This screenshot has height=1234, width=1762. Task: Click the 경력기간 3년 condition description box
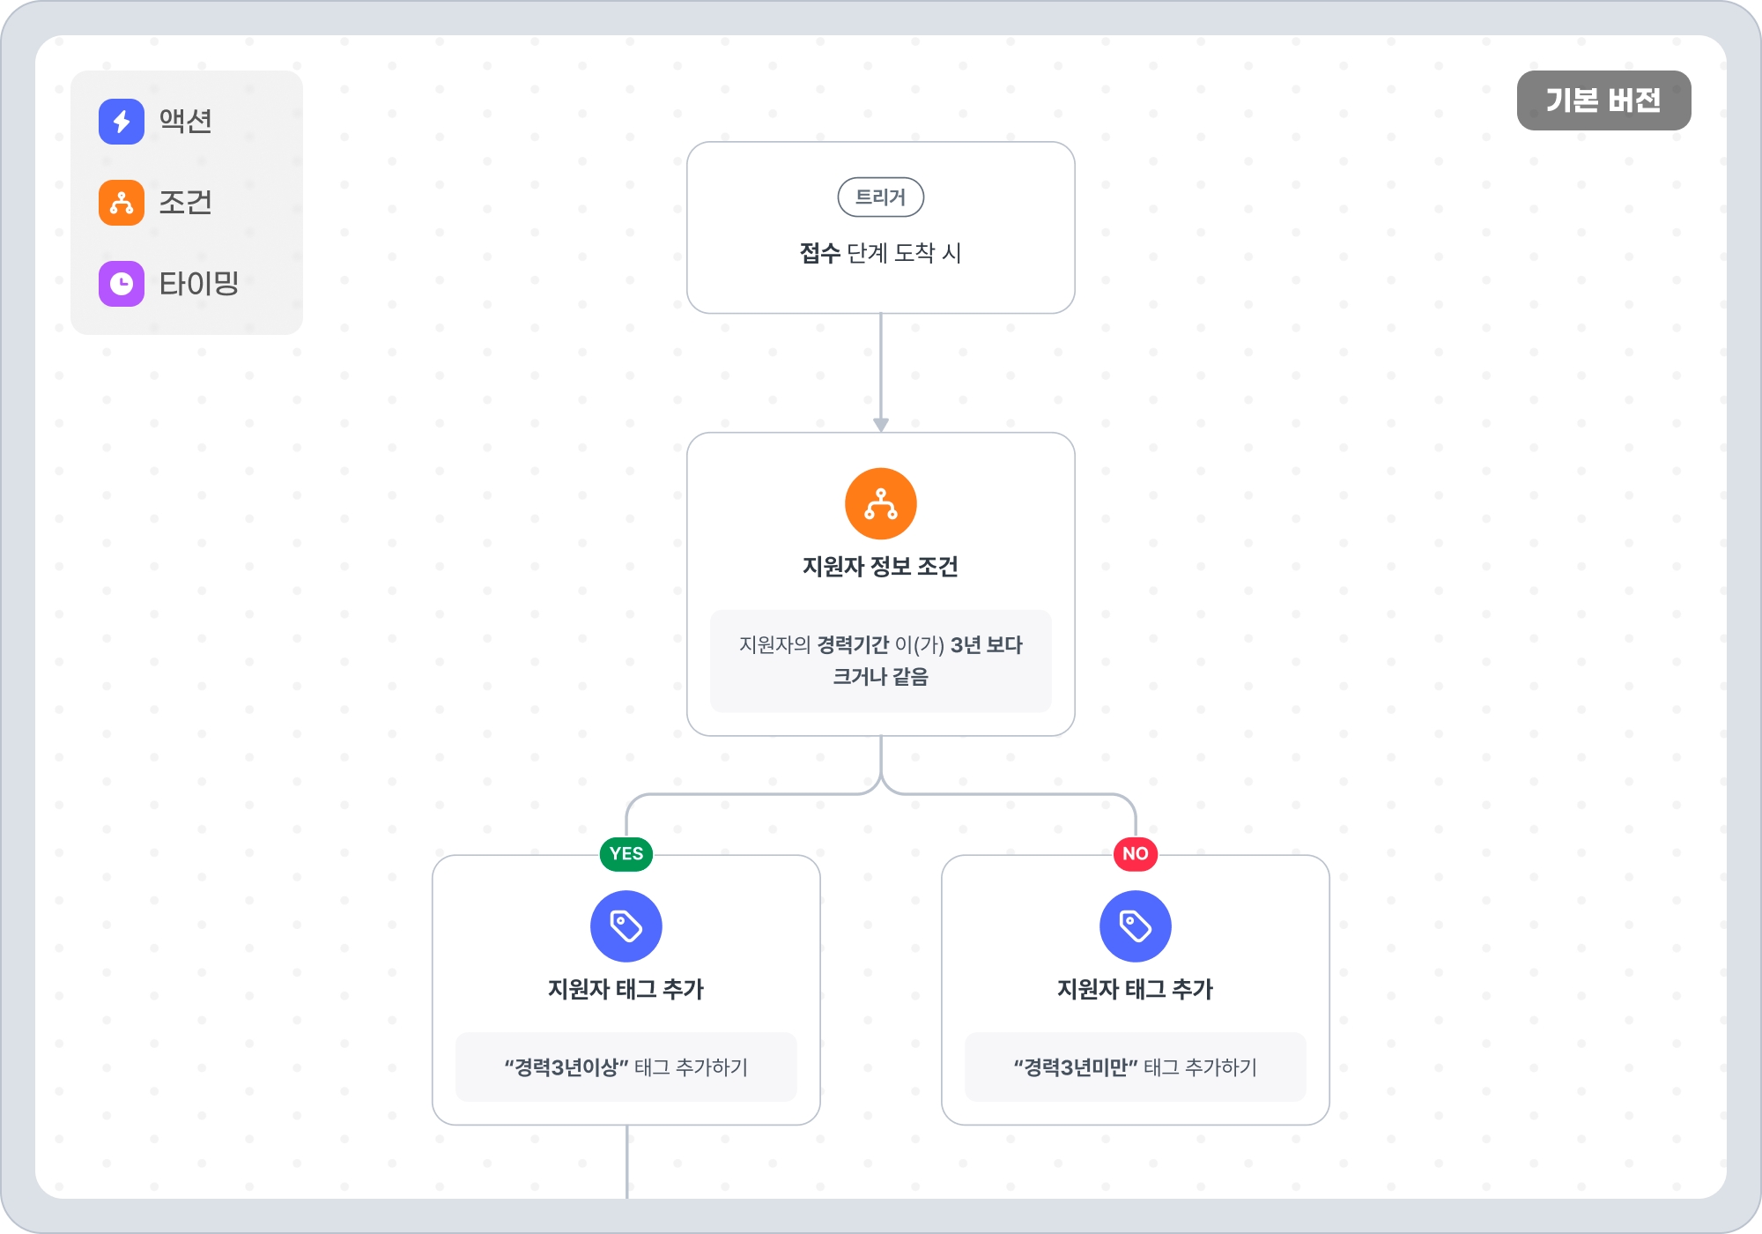click(x=880, y=660)
